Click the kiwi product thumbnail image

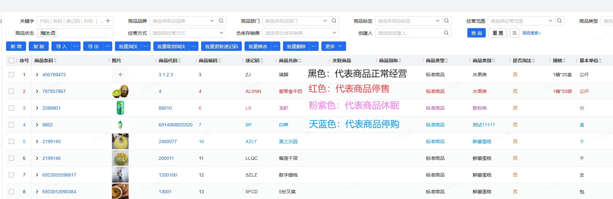pos(120,91)
